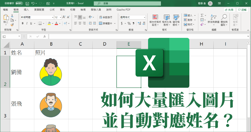Image resolution: width=251 pixels, height=132 pixels.
Task: Increase font size with large A icon
Action: tap(64, 17)
